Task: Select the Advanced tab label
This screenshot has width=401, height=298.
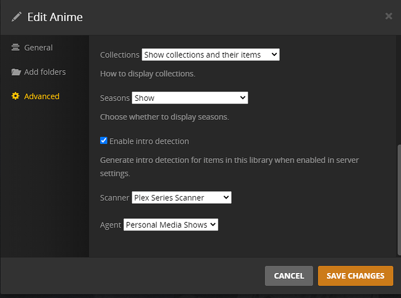Action: click(x=42, y=97)
